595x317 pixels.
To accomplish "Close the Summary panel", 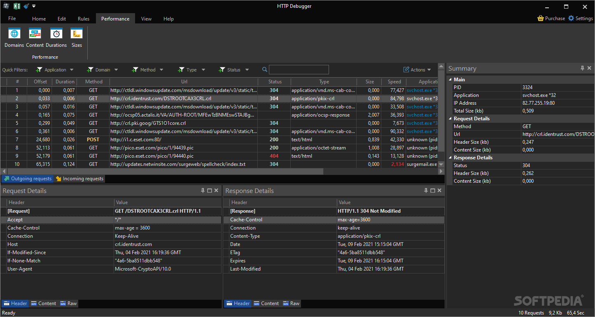I will (589, 68).
